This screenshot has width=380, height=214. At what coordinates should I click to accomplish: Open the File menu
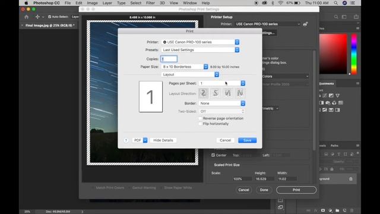(68, 3)
